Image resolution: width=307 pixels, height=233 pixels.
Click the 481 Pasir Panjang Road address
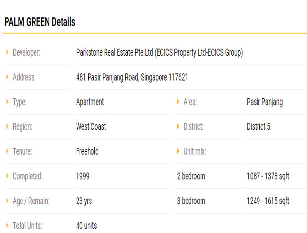pyautogui.click(x=132, y=77)
